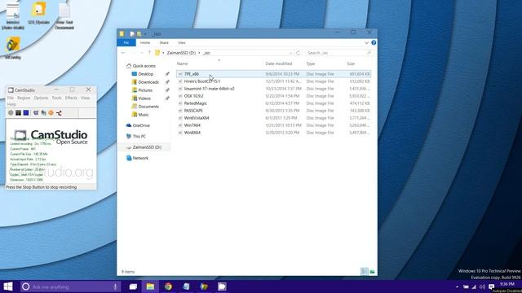This screenshot has height=293, width=522.
Task: Open the recent locations dropdown
Action: (142, 53)
